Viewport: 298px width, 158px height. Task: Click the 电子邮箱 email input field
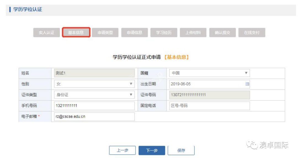click(94, 117)
